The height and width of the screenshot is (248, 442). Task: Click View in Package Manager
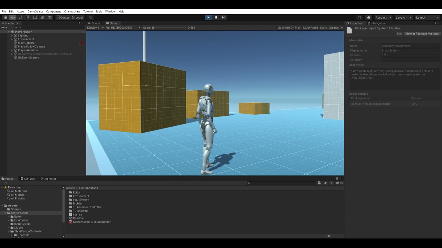point(422,33)
